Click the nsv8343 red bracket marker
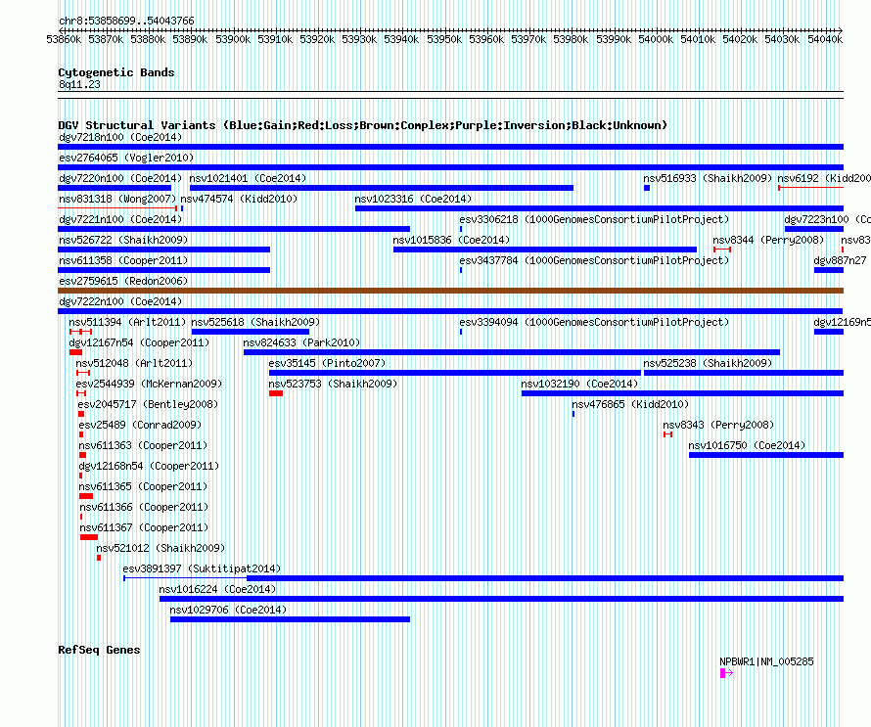This screenshot has width=871, height=727. click(x=667, y=434)
